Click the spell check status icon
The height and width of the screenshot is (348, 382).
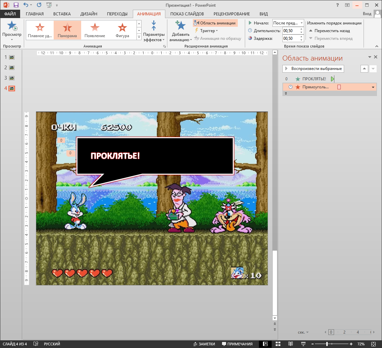click(x=36, y=344)
